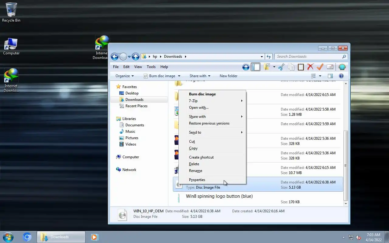The width and height of the screenshot is (389, 243).
Task: Choose Restore previous versions
Action: pyautogui.click(x=212, y=123)
